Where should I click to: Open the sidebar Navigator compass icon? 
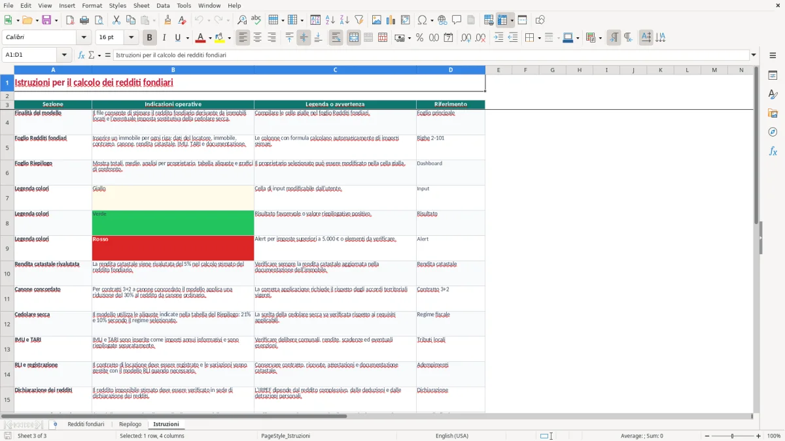[x=773, y=133]
